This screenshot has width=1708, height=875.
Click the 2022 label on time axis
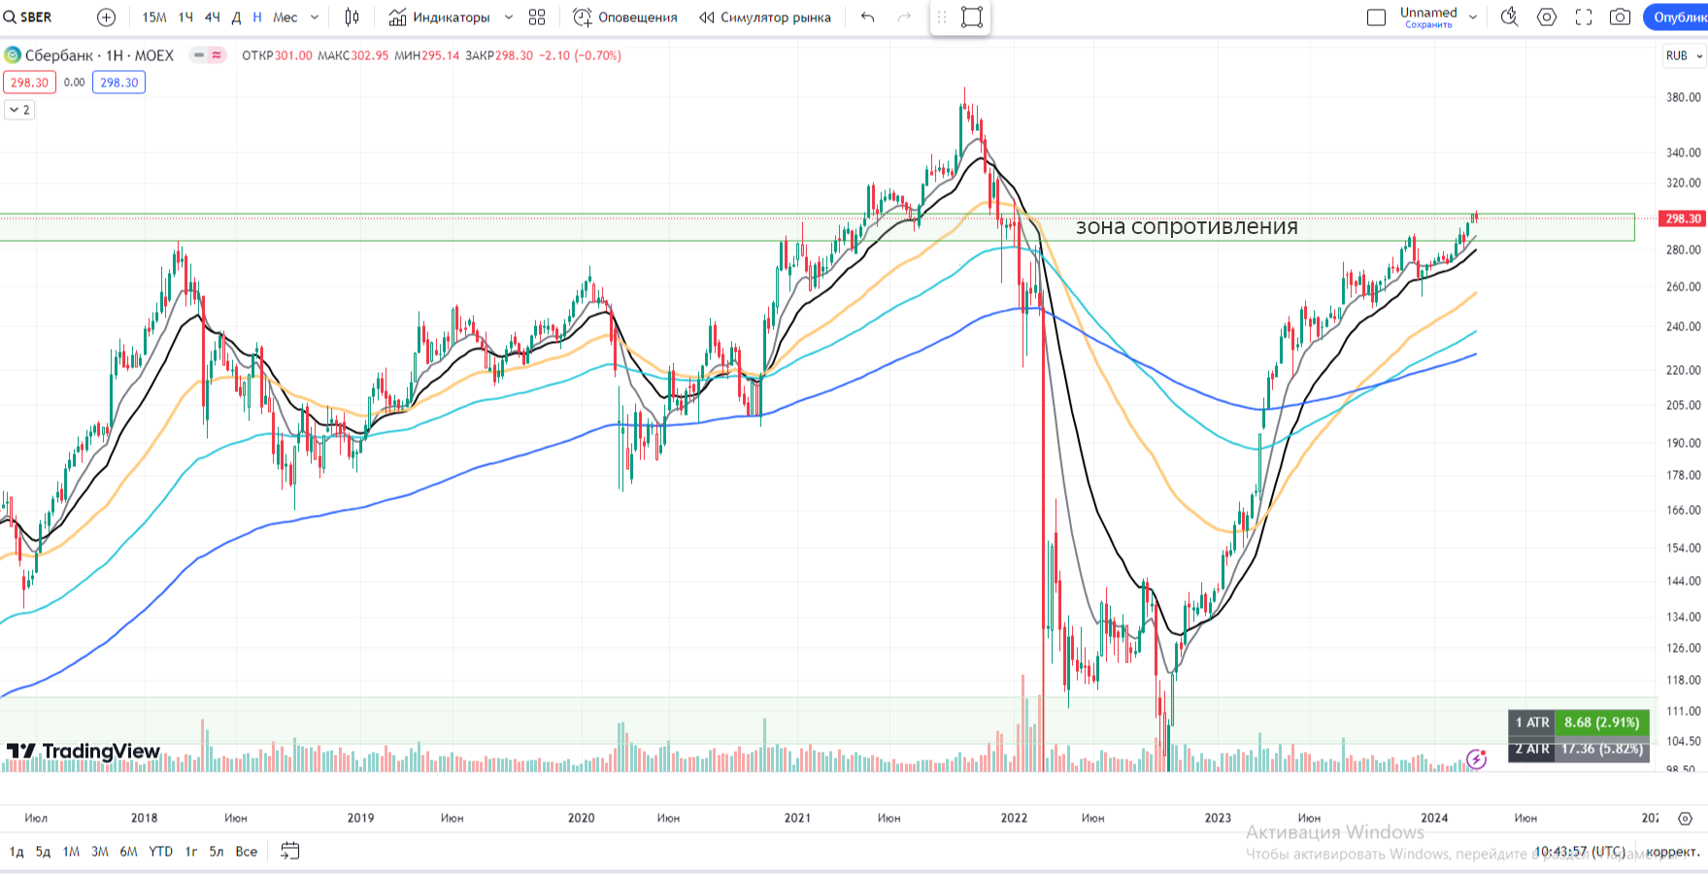[1014, 818]
